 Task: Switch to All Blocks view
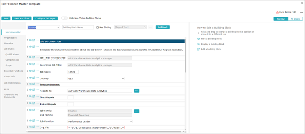coord(295,19)
